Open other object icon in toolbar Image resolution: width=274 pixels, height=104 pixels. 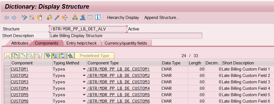click(40, 18)
